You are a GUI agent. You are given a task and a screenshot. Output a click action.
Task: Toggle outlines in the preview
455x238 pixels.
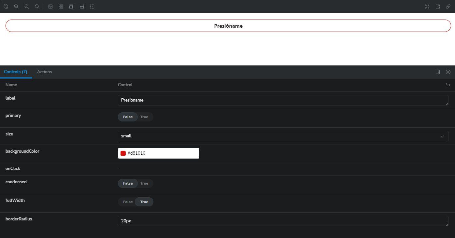[x=92, y=7]
